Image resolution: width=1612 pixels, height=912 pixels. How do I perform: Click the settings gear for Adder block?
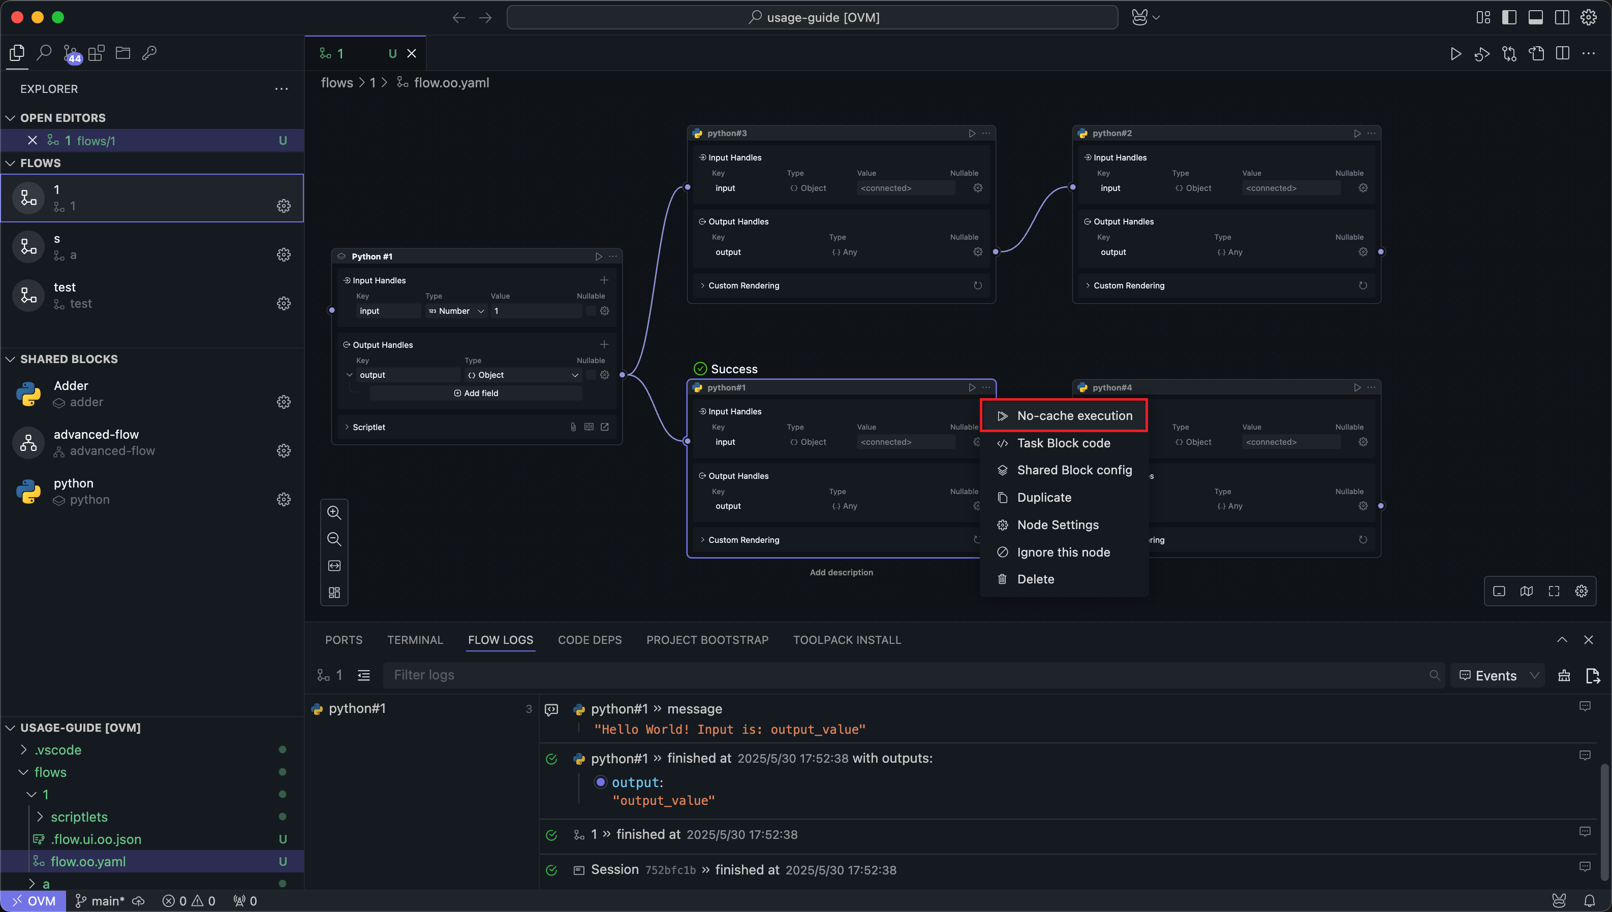click(283, 402)
